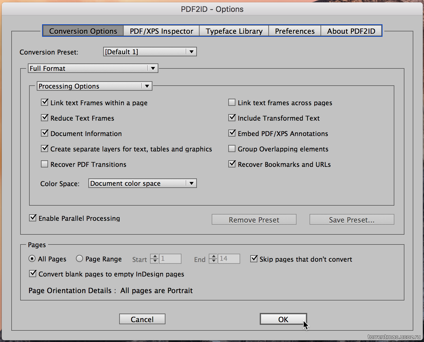Click the Start page number field
424x342 pixels.
pos(170,259)
